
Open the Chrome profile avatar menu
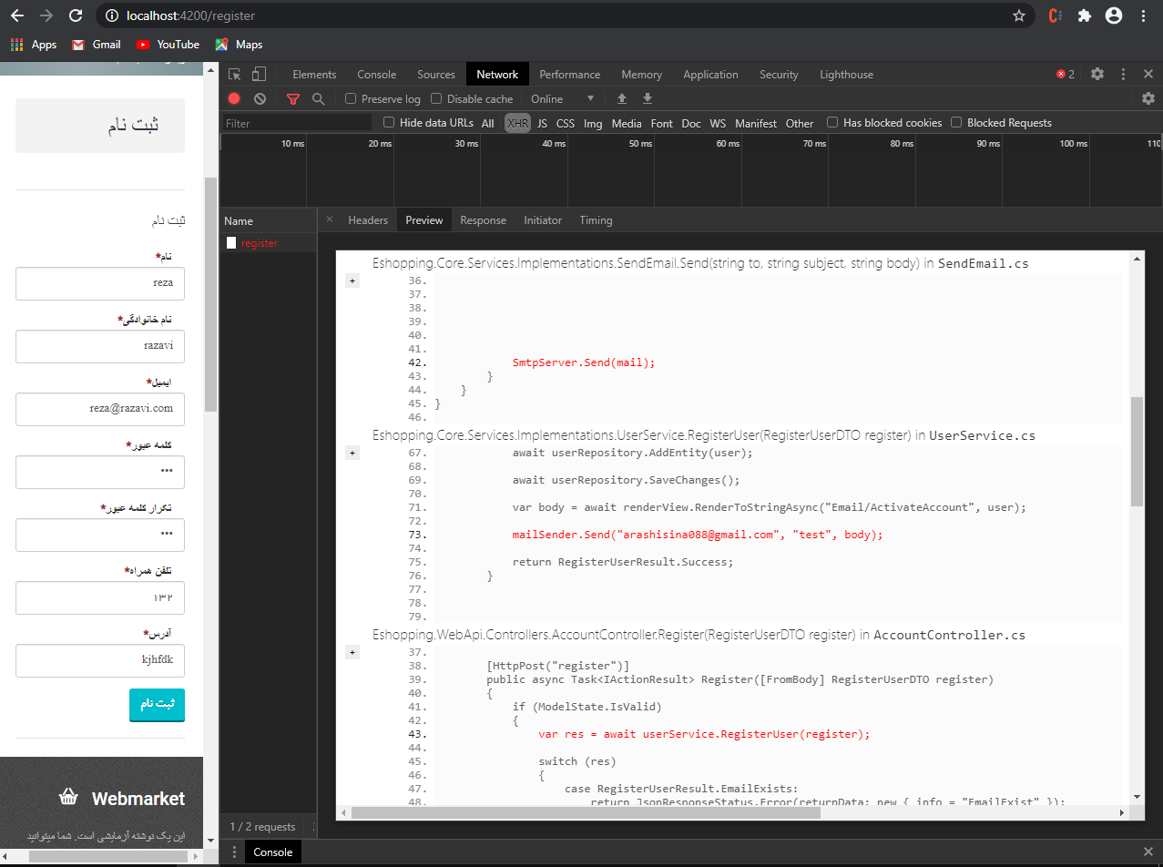pos(1113,15)
